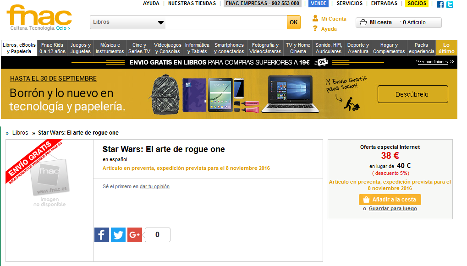Click the Ayuda question mark icon
The width and height of the screenshot is (467, 266).
point(315,28)
